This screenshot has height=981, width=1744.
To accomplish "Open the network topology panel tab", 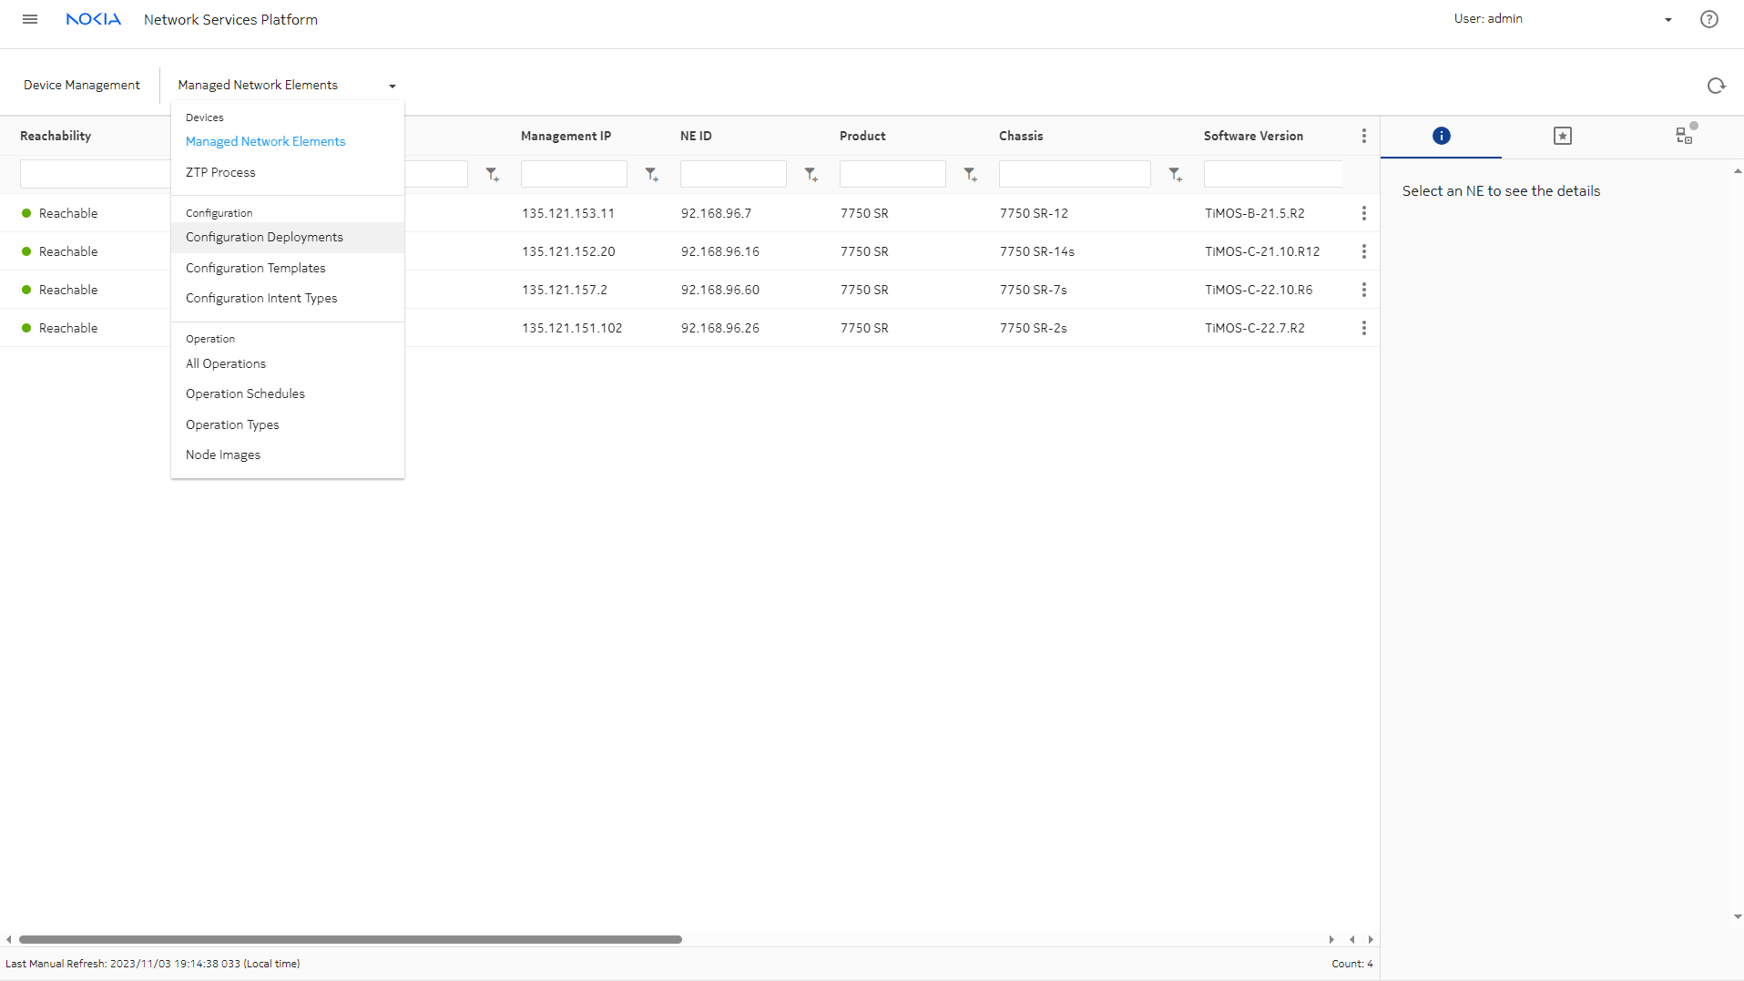I will click(x=1684, y=136).
